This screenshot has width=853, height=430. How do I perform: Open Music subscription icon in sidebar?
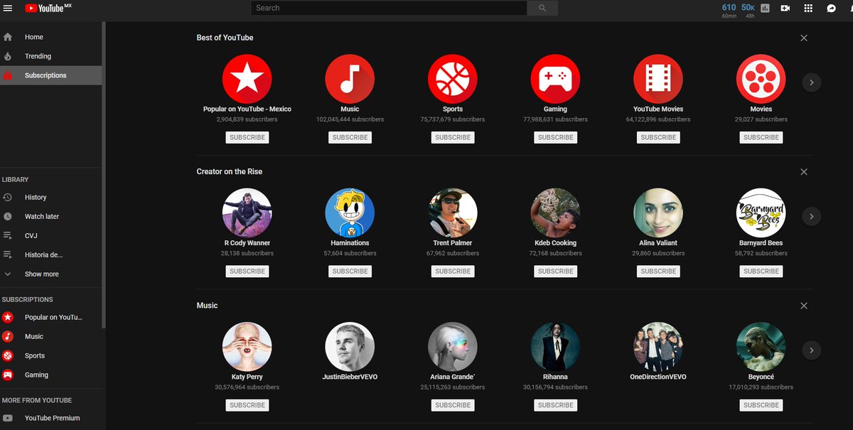pyautogui.click(x=8, y=336)
